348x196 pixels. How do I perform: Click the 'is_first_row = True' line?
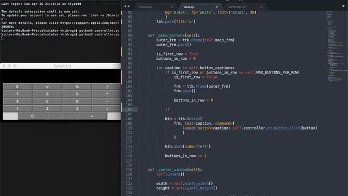[x=177, y=54]
